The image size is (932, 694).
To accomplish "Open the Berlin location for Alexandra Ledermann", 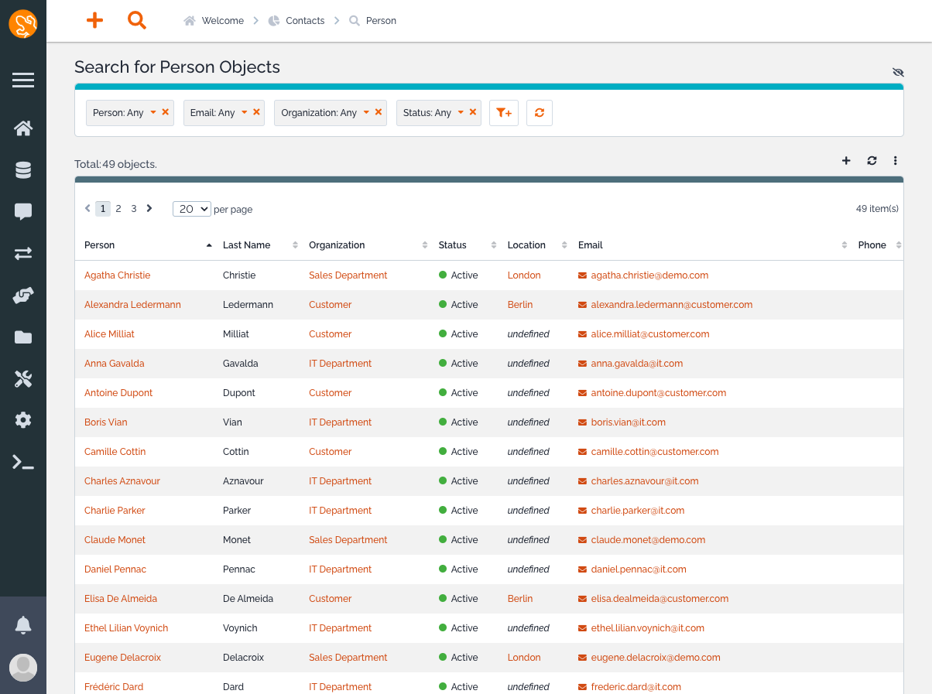I will (520, 305).
